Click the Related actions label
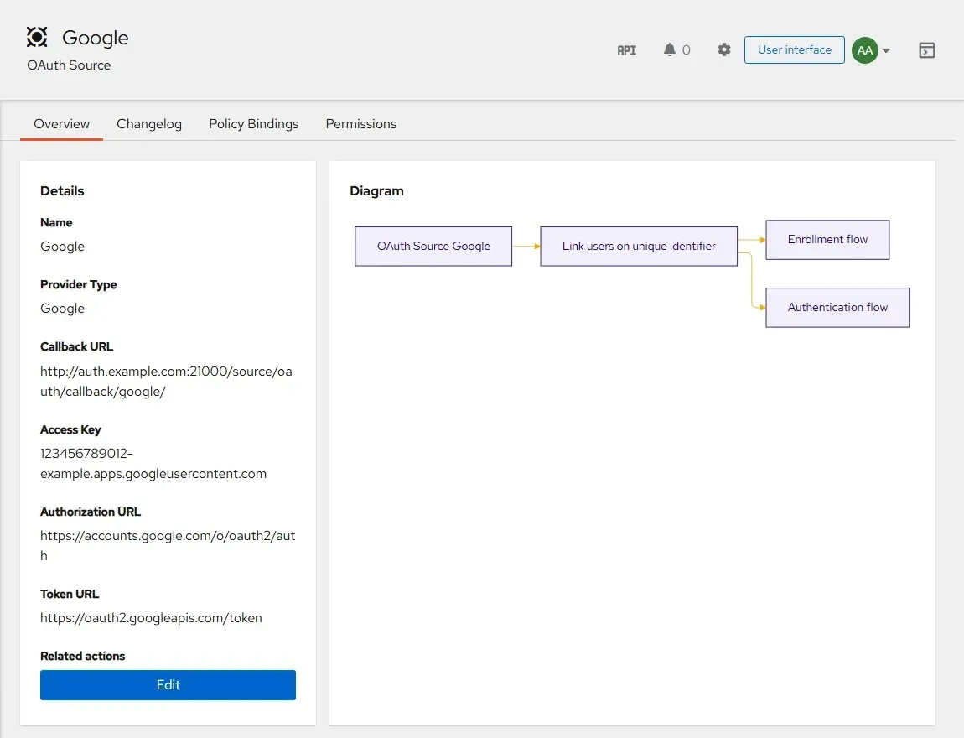Viewport: 964px width, 738px height. click(x=82, y=656)
